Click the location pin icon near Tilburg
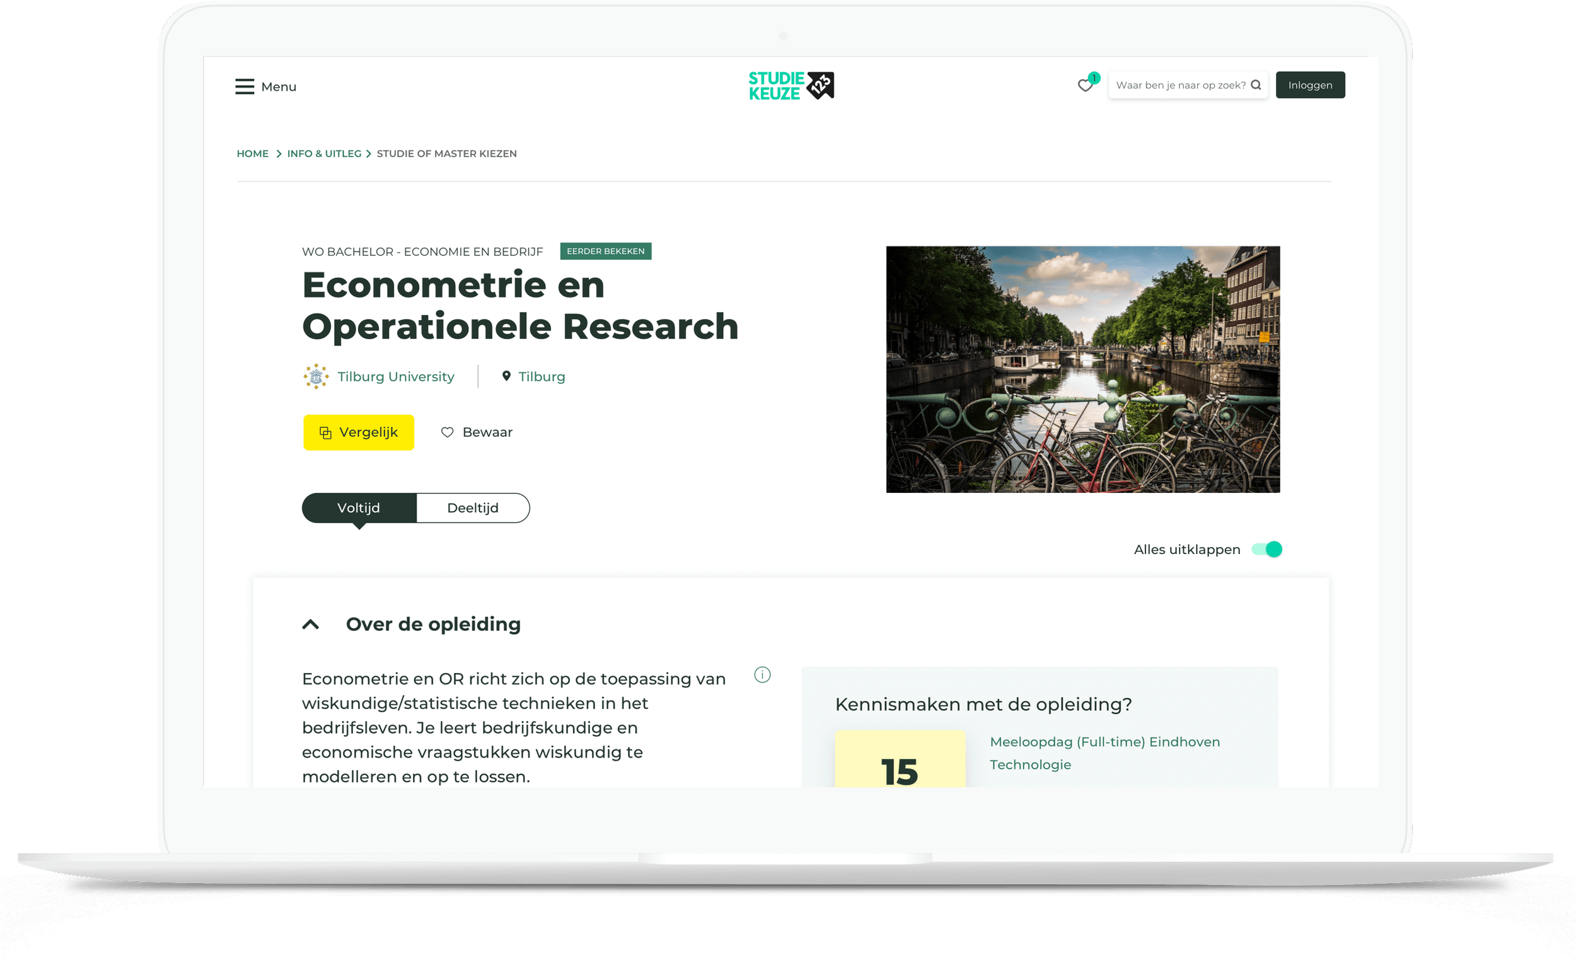This screenshot has height=970, width=1576. [506, 376]
